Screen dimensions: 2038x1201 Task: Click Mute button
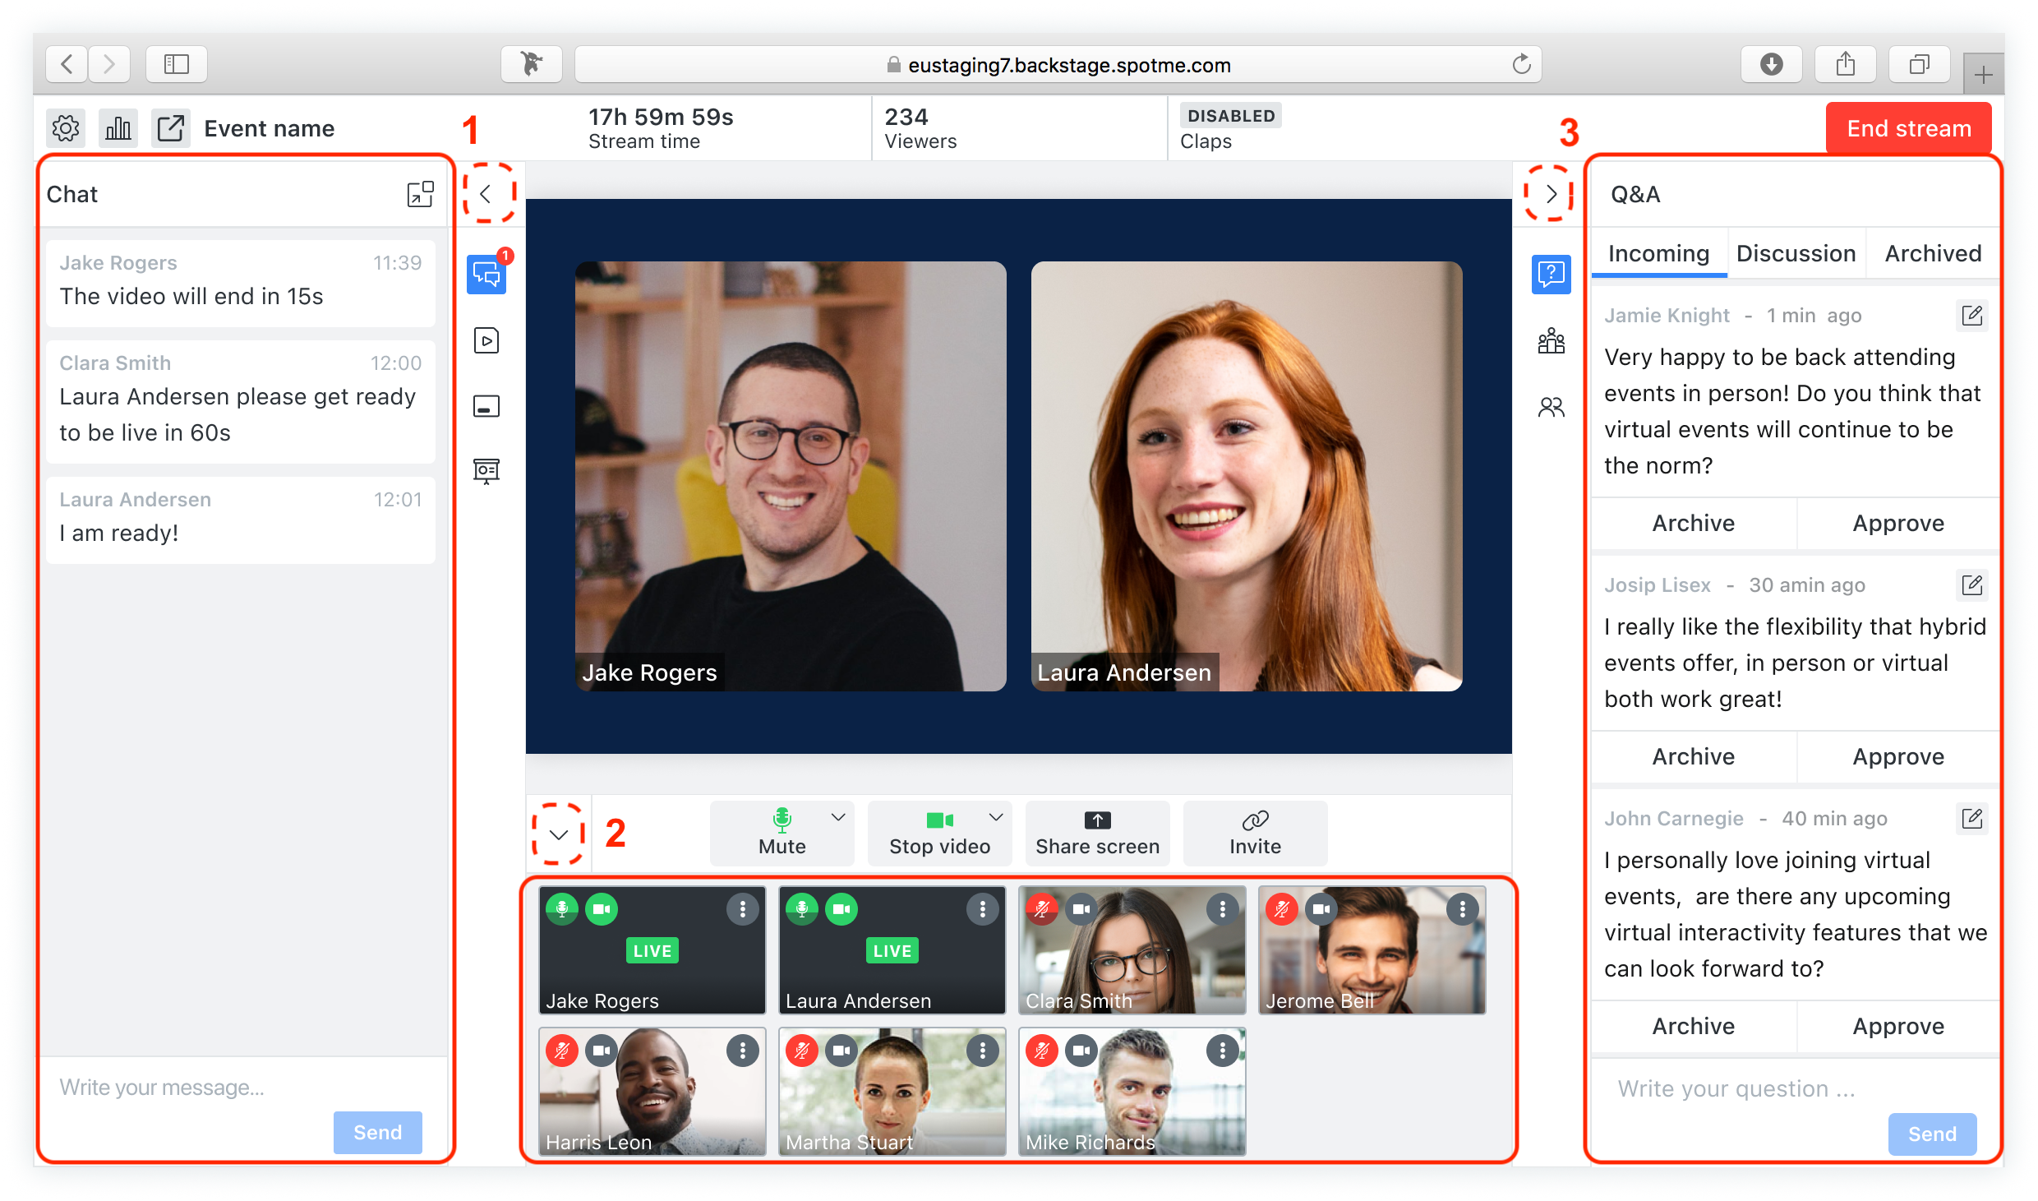pos(782,834)
